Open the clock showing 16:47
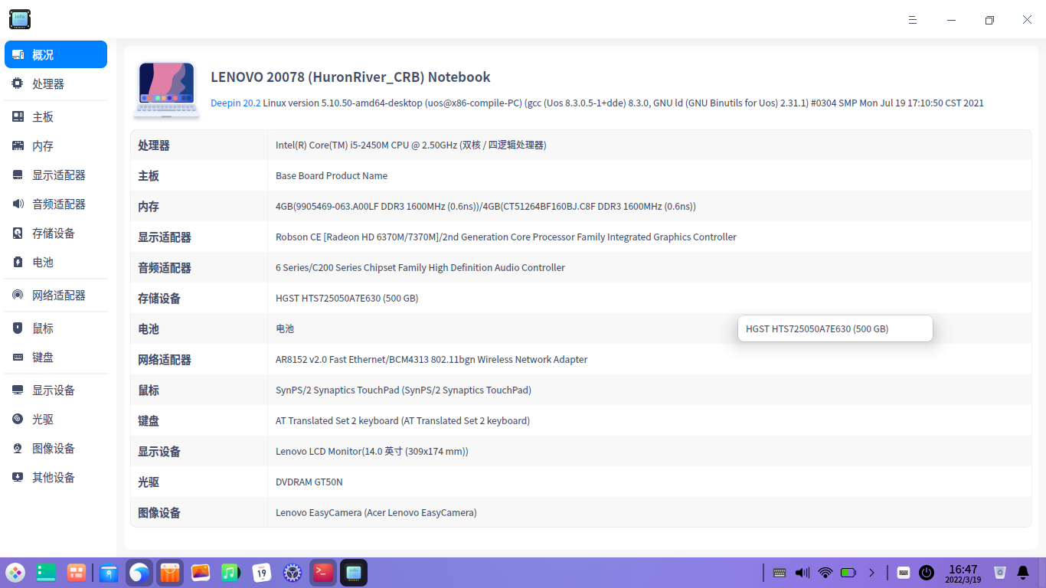The height and width of the screenshot is (588, 1046). coord(963,573)
